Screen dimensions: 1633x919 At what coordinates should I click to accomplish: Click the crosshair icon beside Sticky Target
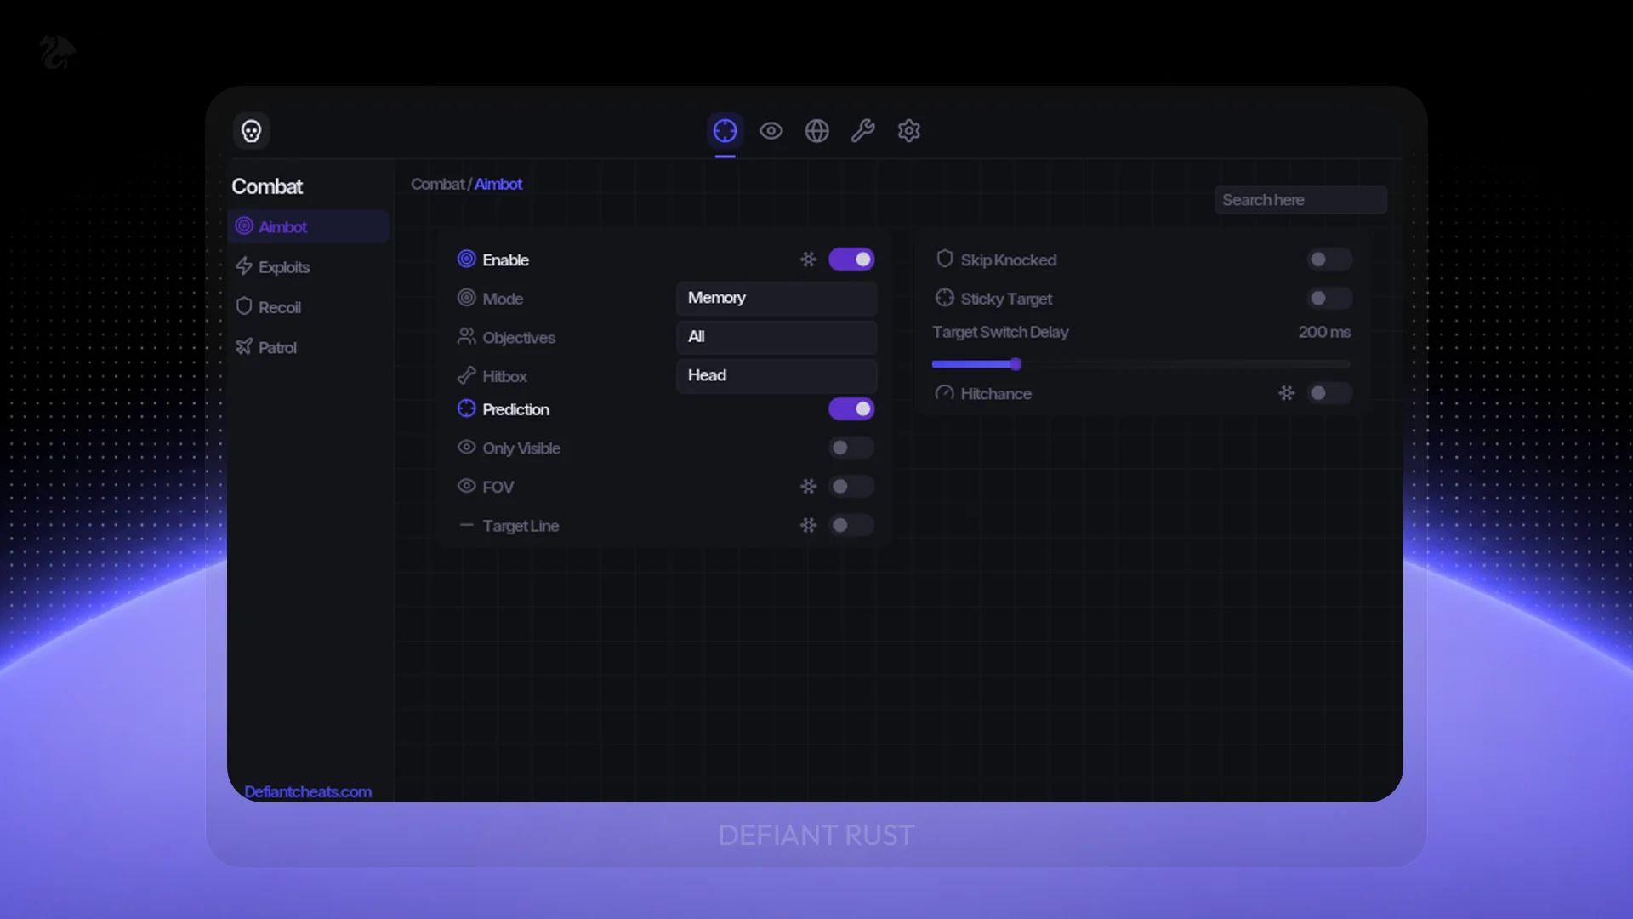pyautogui.click(x=944, y=298)
